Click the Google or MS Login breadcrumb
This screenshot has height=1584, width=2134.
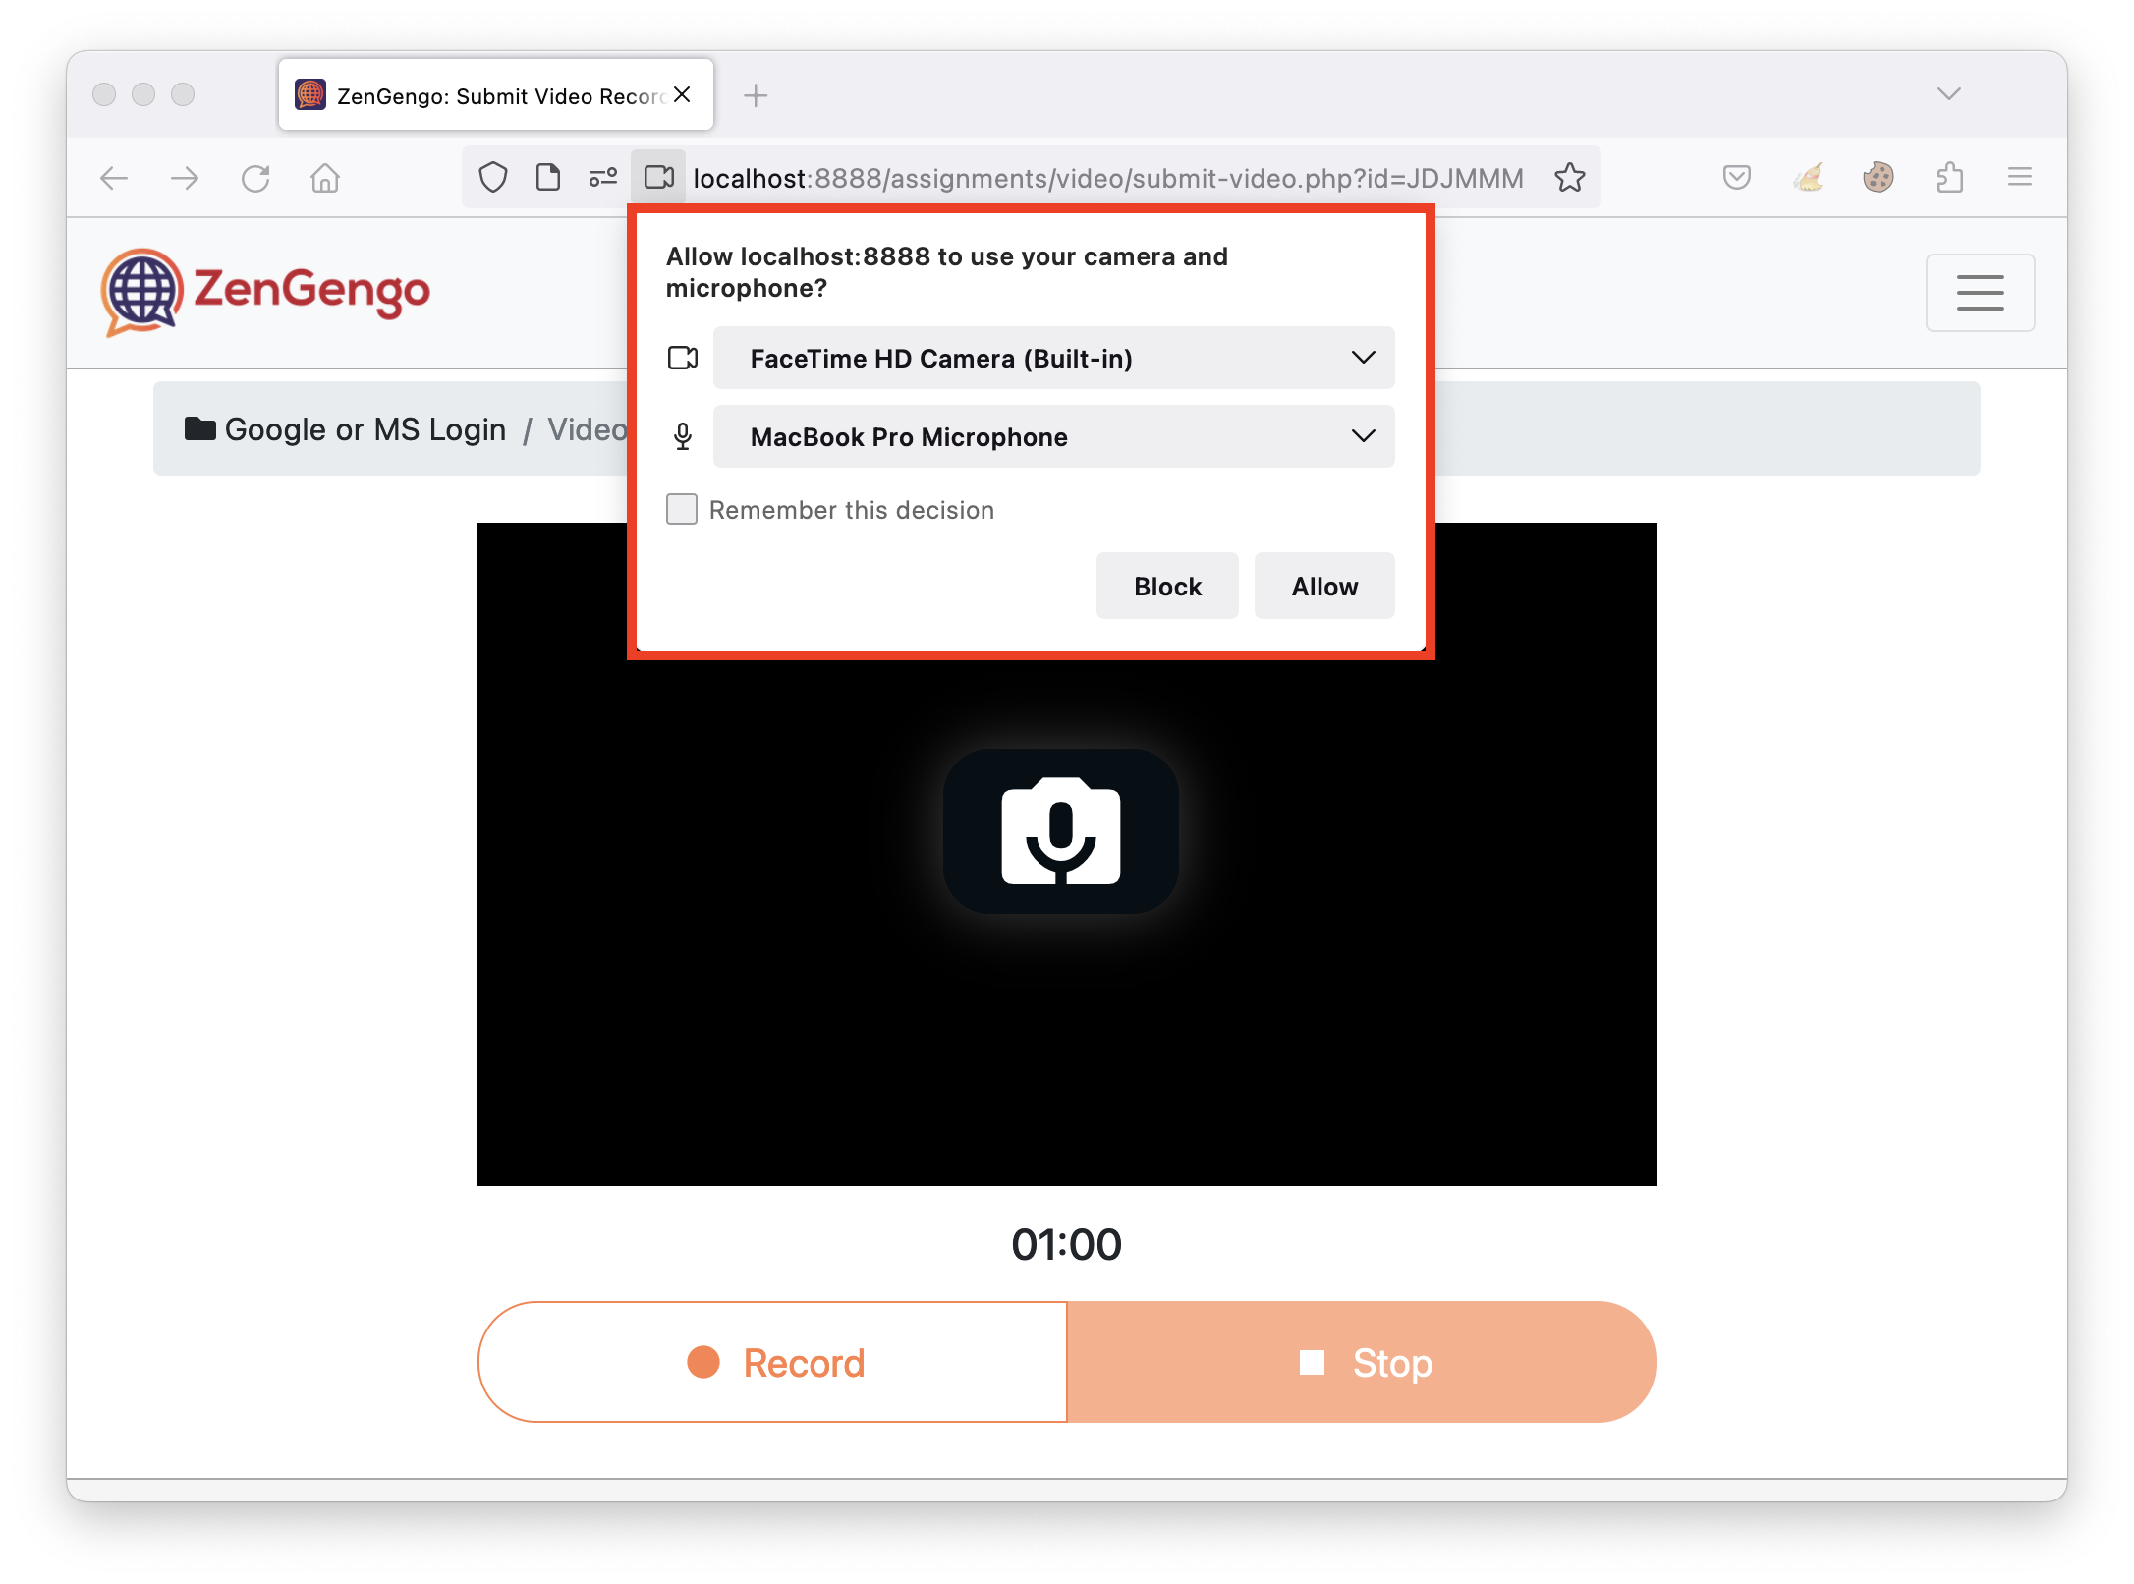click(365, 429)
